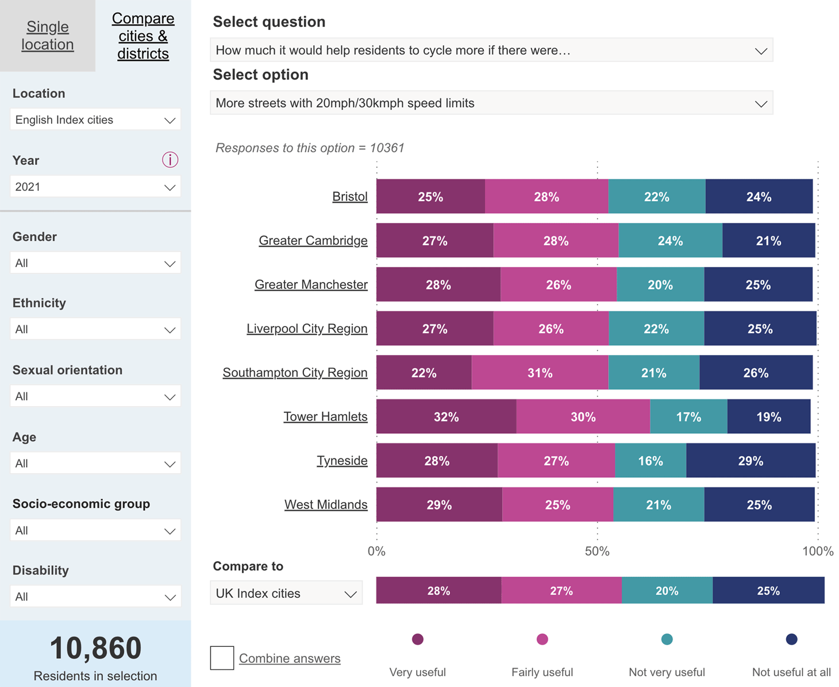Switch to Compare cities & districts tab
The width and height of the screenshot is (839, 687).
143,36
